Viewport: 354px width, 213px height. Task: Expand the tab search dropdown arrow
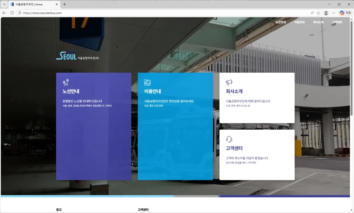tap(4, 4)
